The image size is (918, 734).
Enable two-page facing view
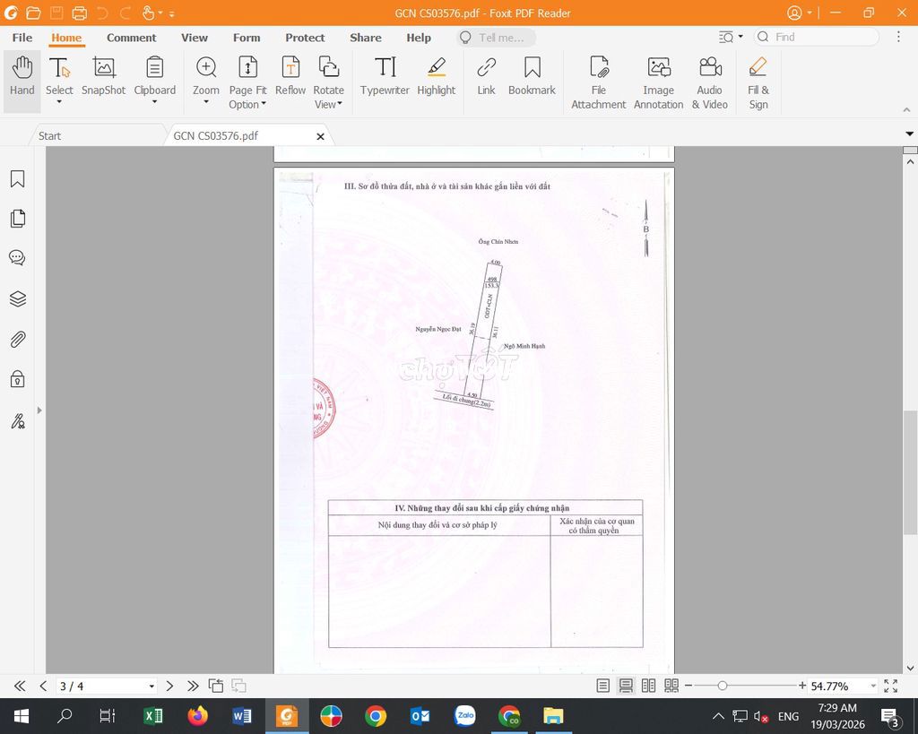[648, 686]
